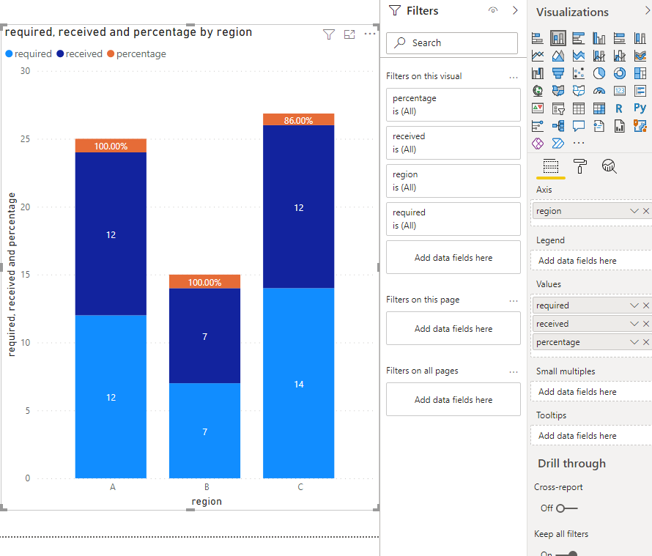Remove percentage from Values well
The width and height of the screenshot is (652, 556).
tap(645, 342)
